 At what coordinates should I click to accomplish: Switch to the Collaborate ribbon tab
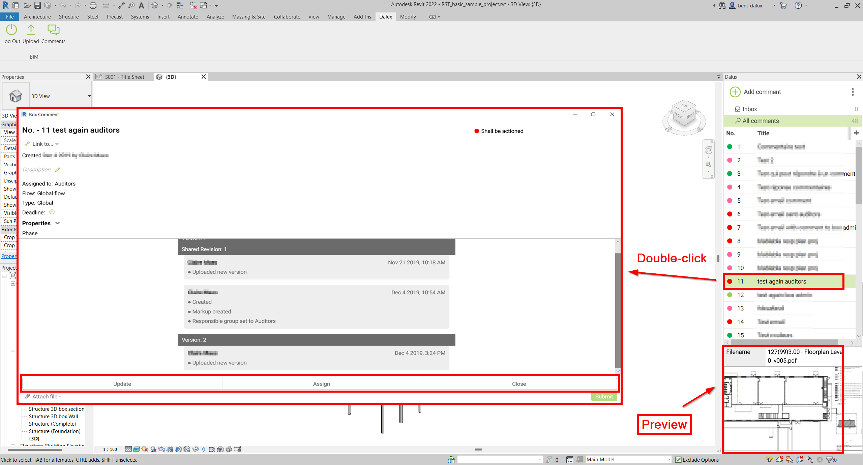[x=287, y=17]
